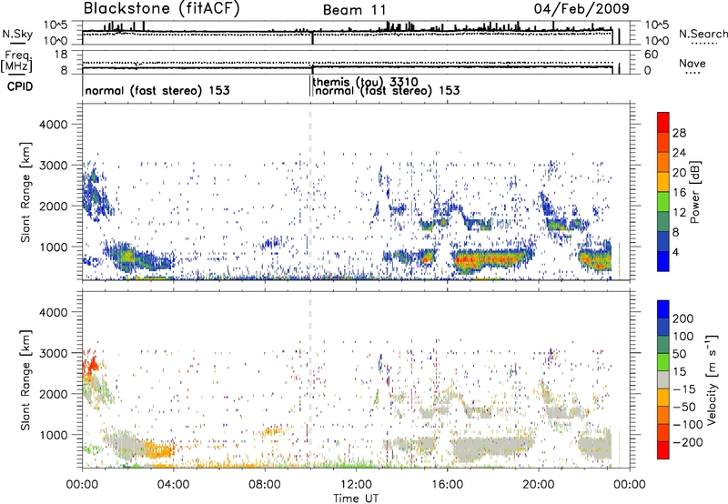This screenshot has width=728, height=504.
Task: Click the 'Blackstone (fitACF)' title text
Action: (162, 9)
